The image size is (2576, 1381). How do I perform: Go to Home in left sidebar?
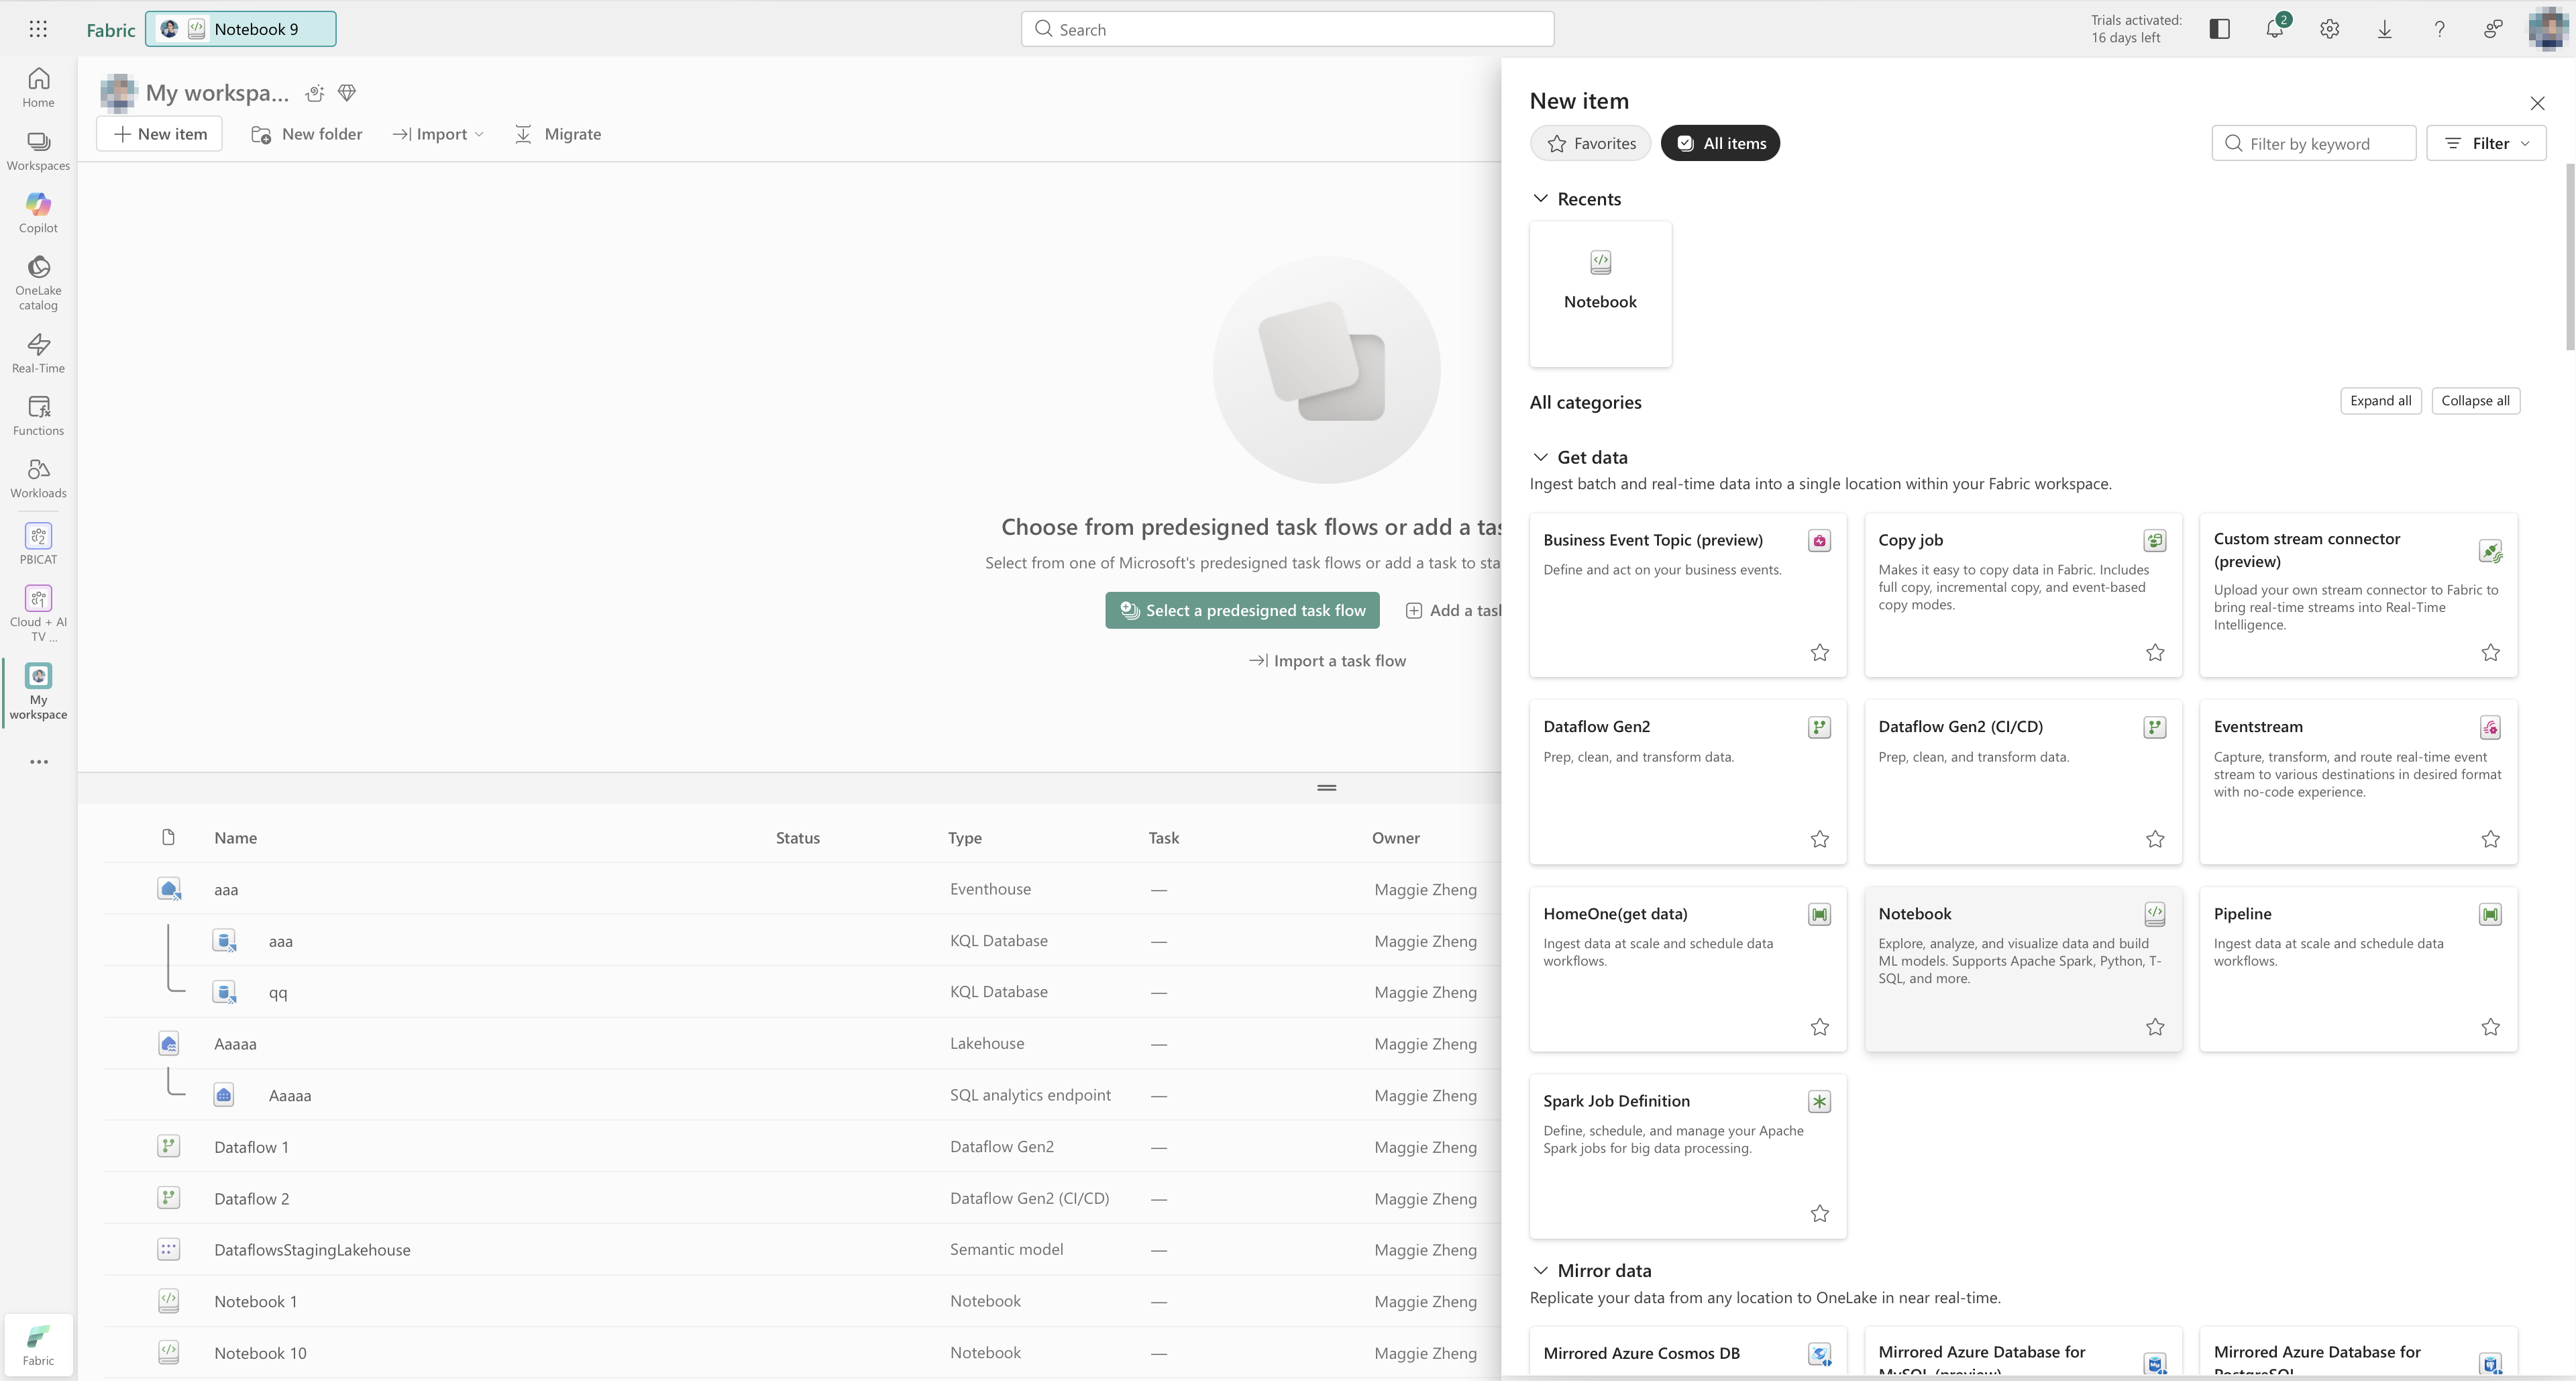[x=38, y=88]
